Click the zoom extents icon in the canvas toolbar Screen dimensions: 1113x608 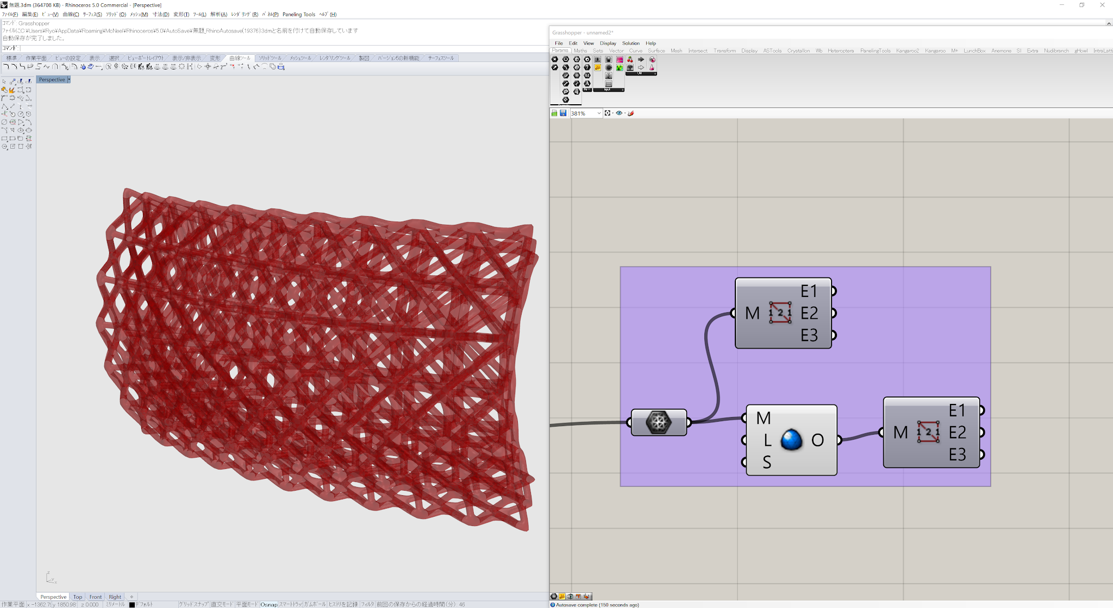tap(608, 113)
